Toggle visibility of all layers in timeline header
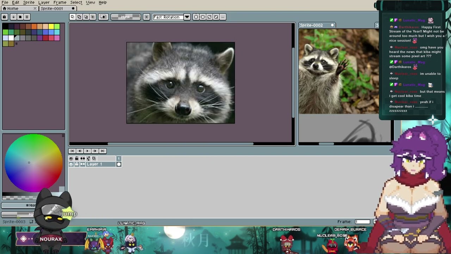Screen dimensions: 451x254 [71, 158]
